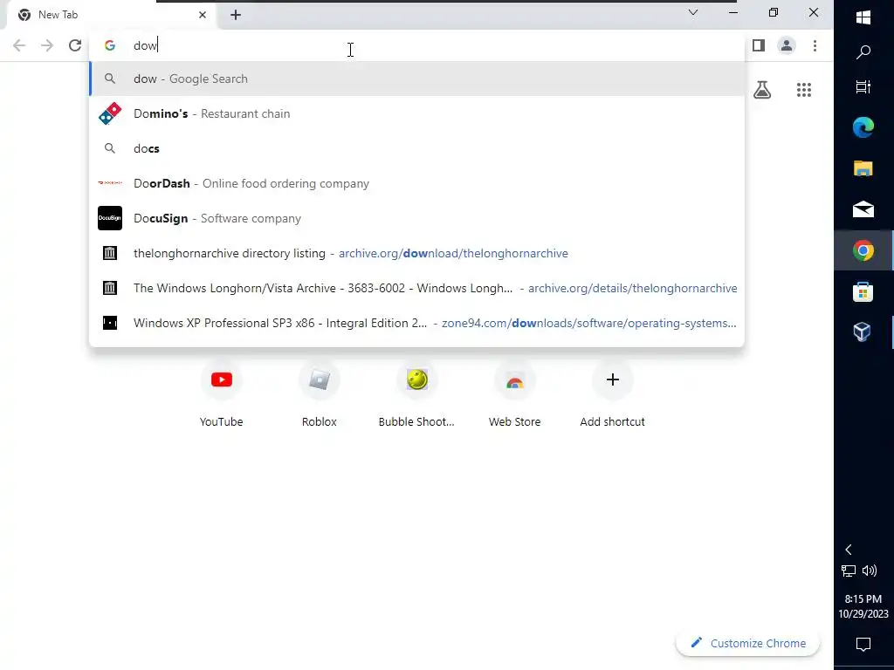Go back using the back arrow

click(19, 45)
